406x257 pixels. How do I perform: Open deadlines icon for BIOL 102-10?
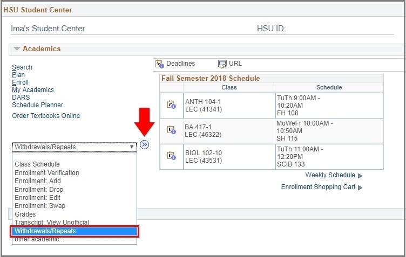point(171,156)
